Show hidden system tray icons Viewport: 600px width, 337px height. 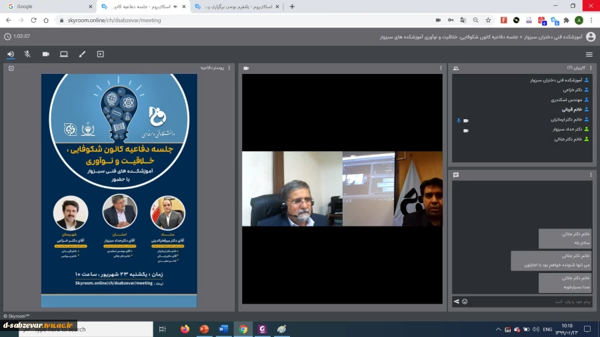[x=498, y=329]
